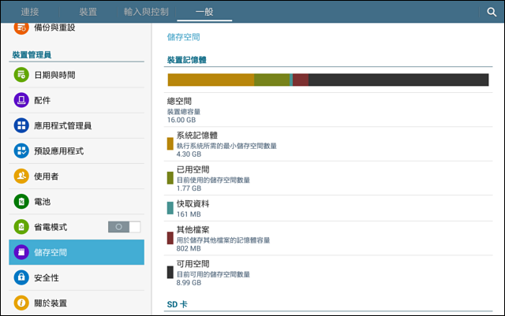The height and width of the screenshot is (316, 505).
Task: Select 儲存空間 in the sidebar
Action: pos(77,252)
